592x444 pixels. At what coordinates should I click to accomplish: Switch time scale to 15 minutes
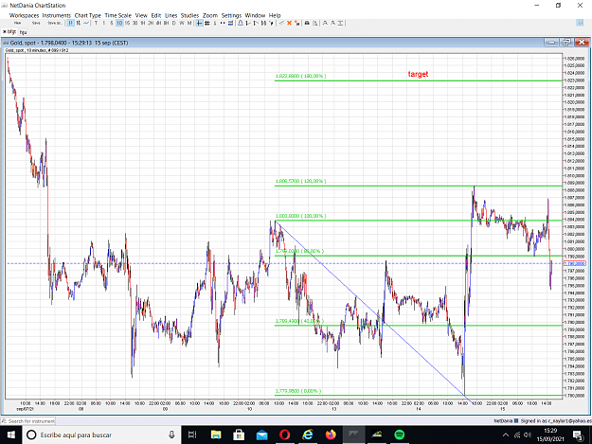127,23
